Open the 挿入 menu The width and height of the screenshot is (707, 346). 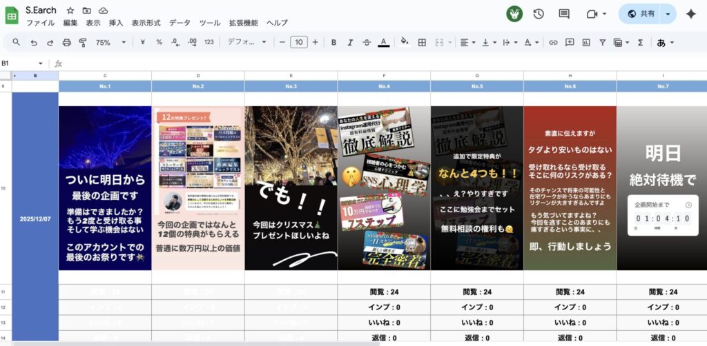point(116,23)
